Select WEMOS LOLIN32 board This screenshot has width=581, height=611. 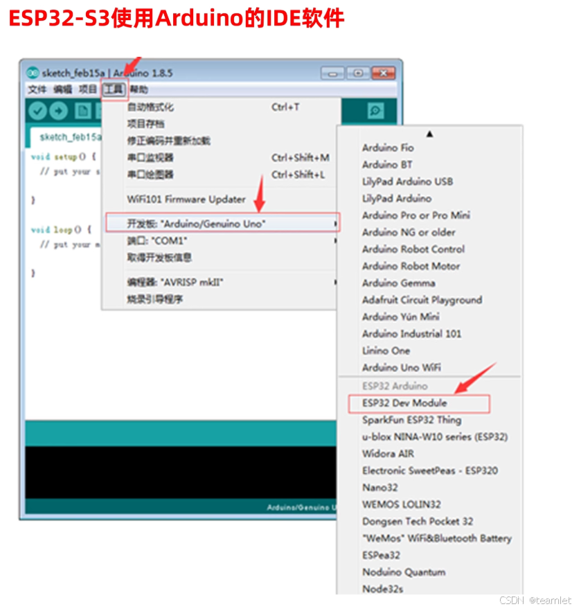tap(402, 504)
